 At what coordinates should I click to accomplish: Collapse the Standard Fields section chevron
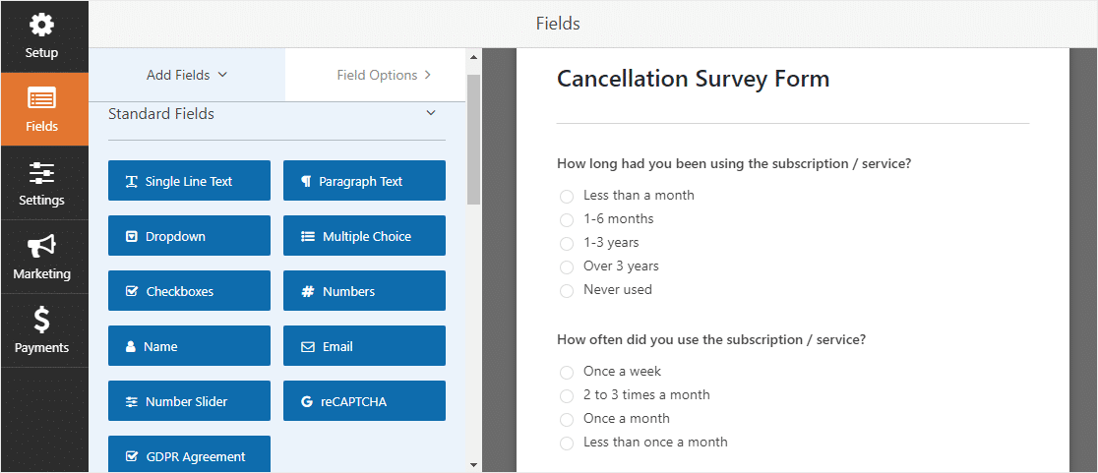pos(431,113)
